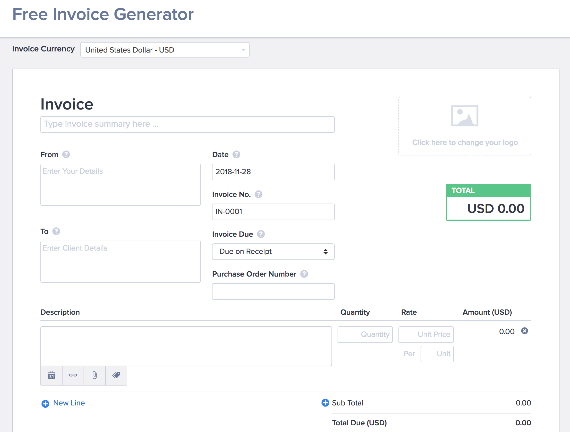Click the paperclip attachment icon
This screenshot has width=570, height=432.
pyautogui.click(x=95, y=375)
